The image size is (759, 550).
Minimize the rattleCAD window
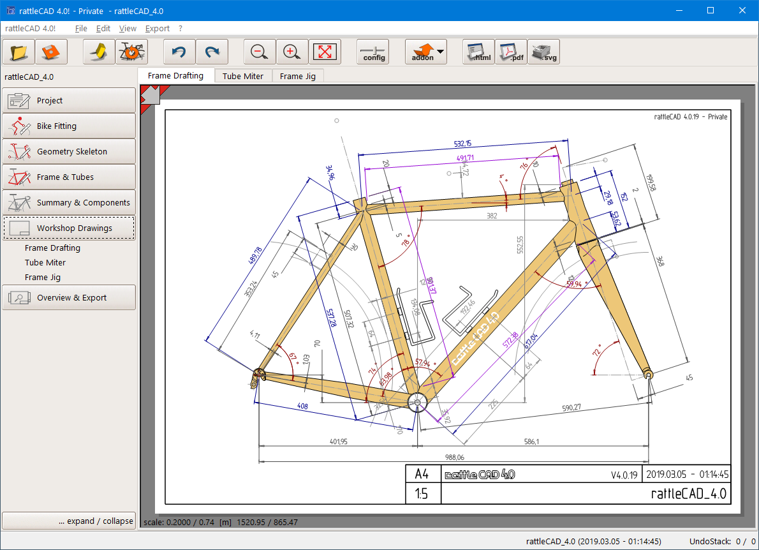(679, 11)
